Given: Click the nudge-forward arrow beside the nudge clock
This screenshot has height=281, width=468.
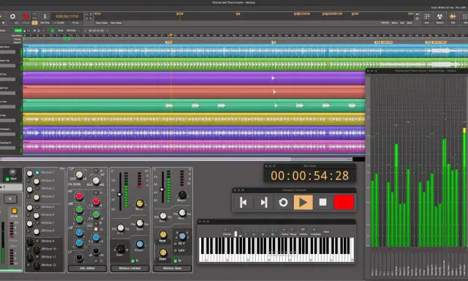Looking at the screenshot, I should click(x=107, y=31).
